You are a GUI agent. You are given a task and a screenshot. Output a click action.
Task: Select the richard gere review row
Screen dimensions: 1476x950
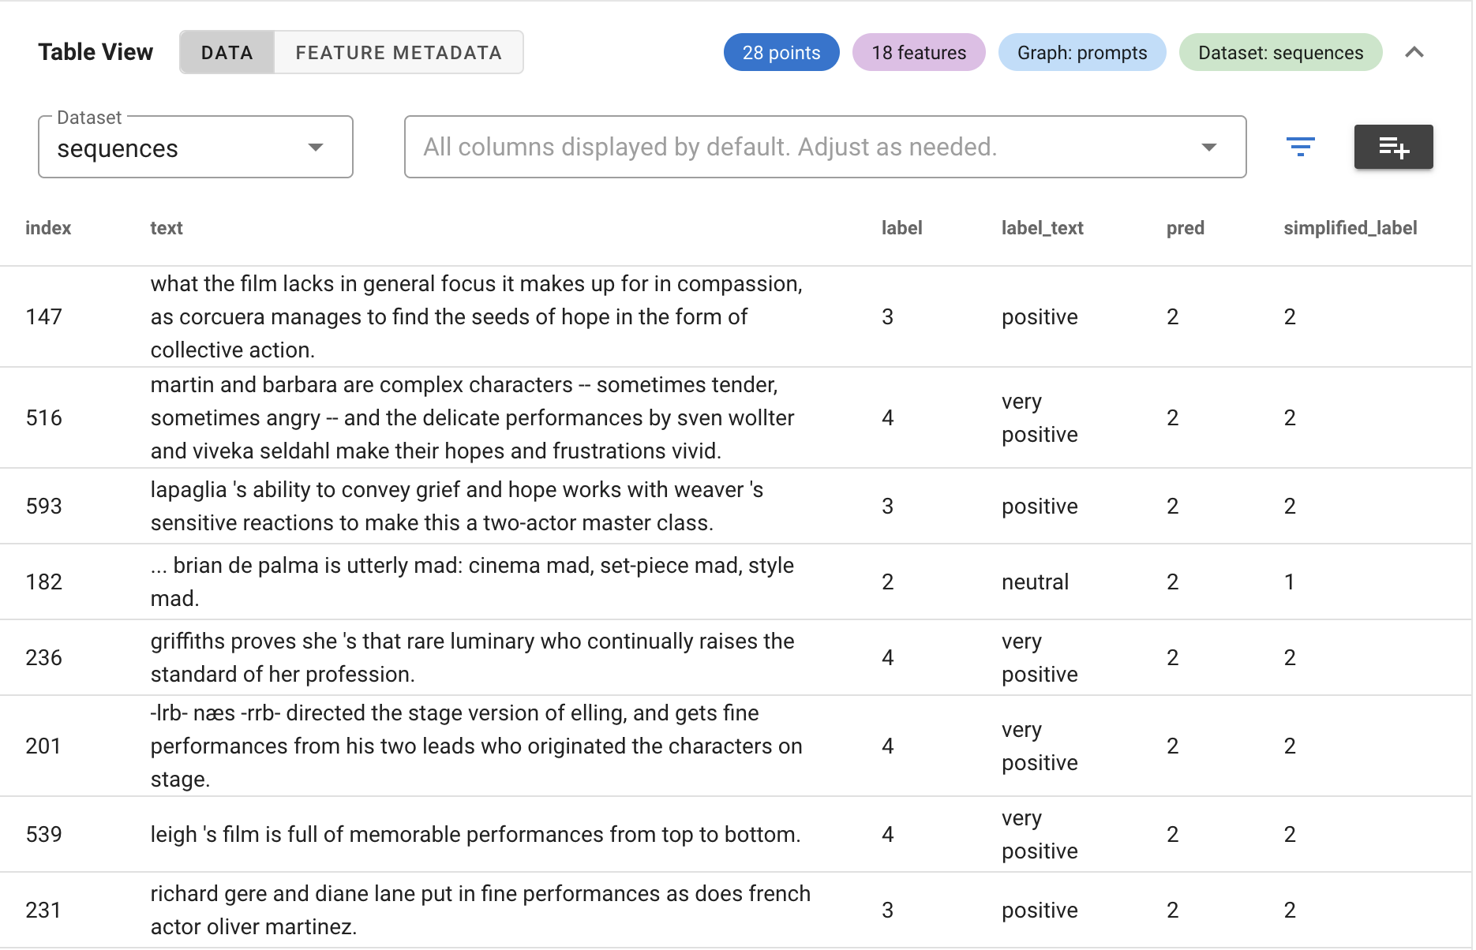click(x=474, y=909)
